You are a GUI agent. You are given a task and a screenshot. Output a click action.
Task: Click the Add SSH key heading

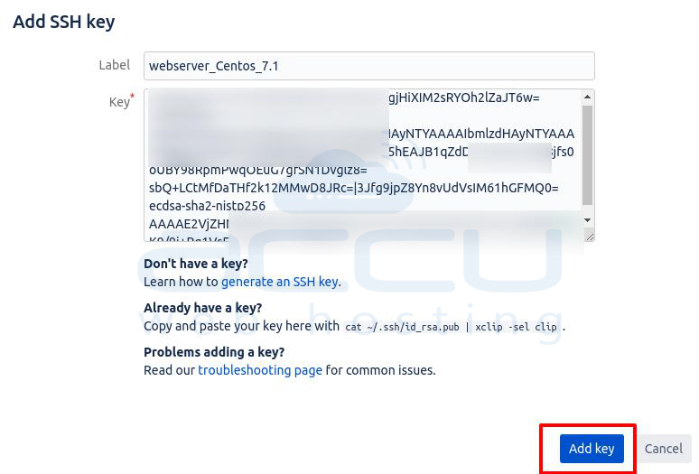(64, 22)
